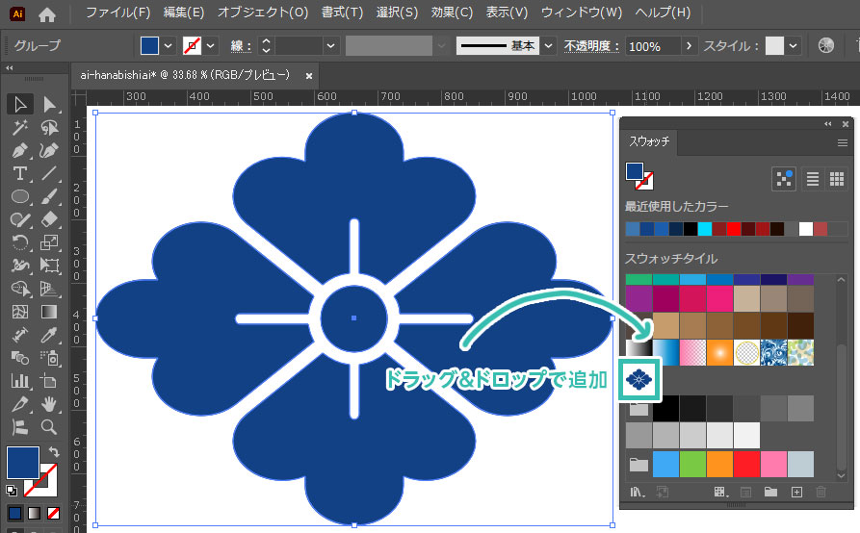Switch swatches to thumbnail grid view
This screenshot has height=533, width=860.
(x=836, y=178)
